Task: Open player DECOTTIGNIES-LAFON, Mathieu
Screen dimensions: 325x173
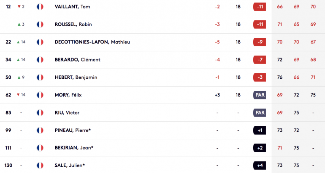Action: 92,42
